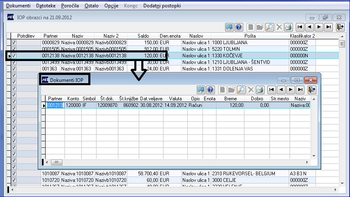Open the Datoteke menu
Screen dimensions: 350x197
click(46, 6)
